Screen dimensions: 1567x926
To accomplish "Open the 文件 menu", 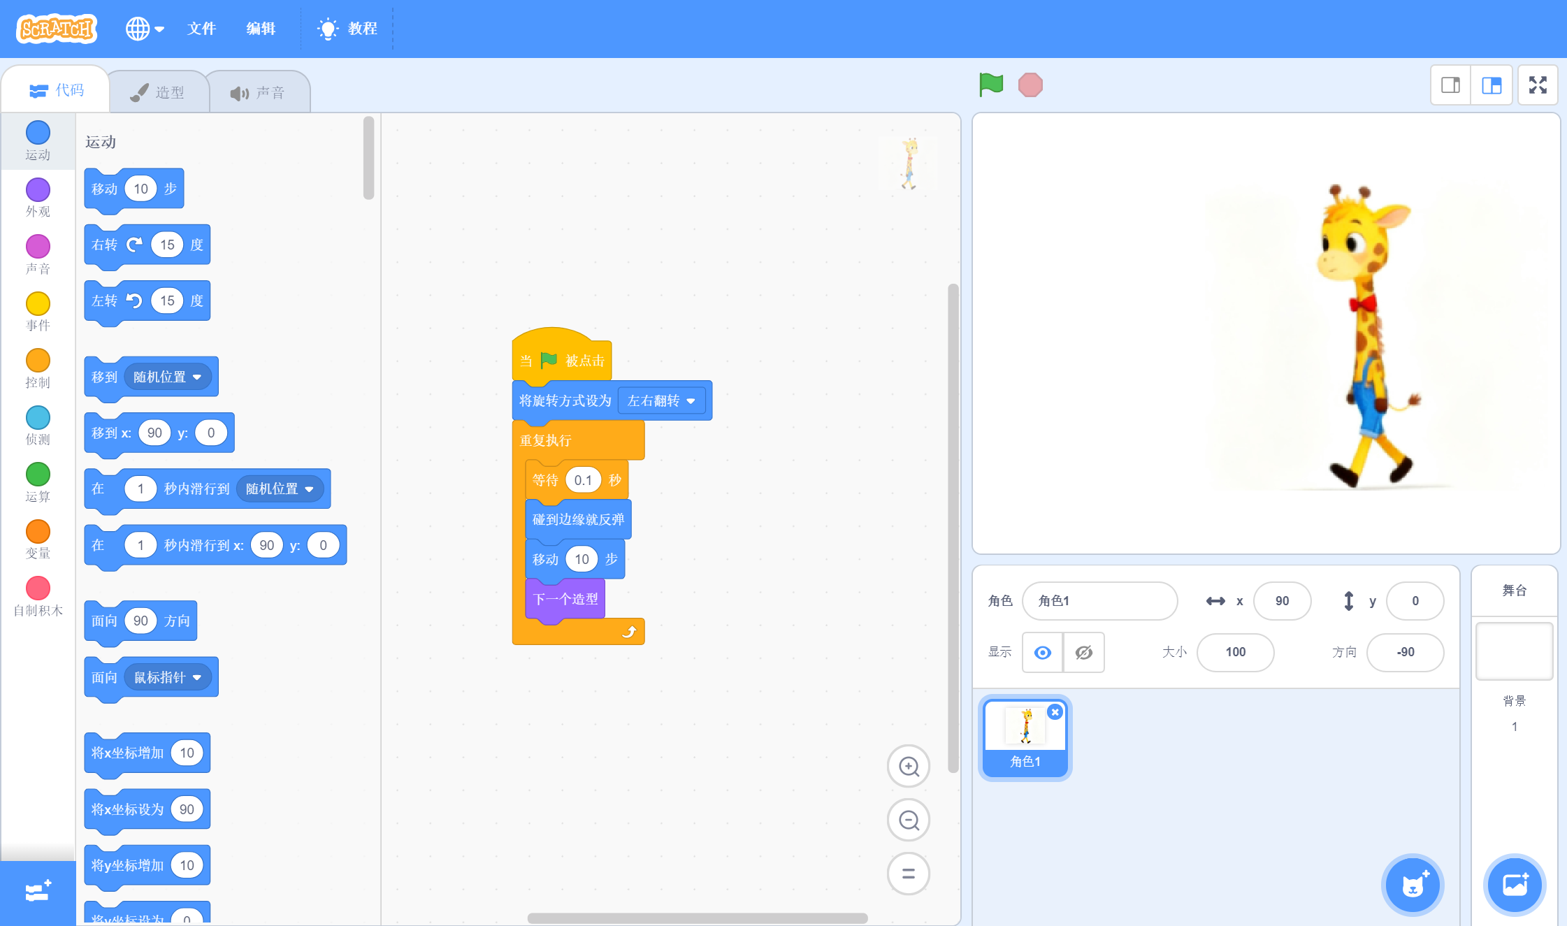I will coord(201,29).
